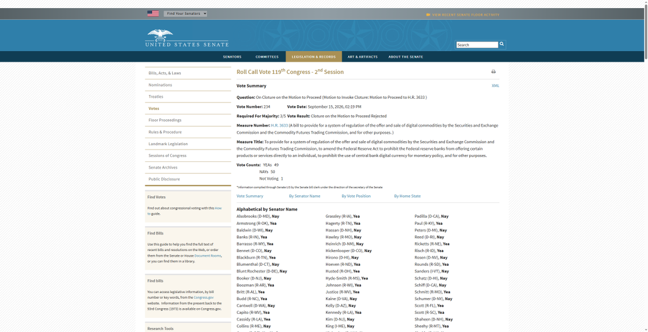Click inside the Search input field
The height and width of the screenshot is (332, 648).
(477, 45)
